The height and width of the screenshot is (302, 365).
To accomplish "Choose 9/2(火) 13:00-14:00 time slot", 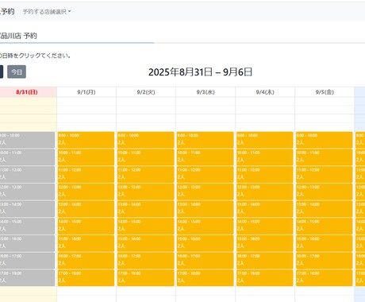I will click(146, 208).
